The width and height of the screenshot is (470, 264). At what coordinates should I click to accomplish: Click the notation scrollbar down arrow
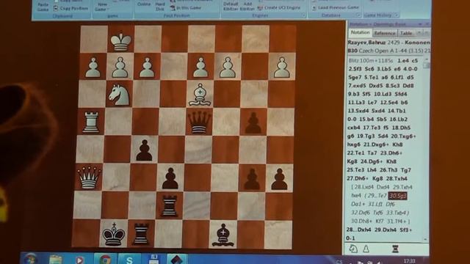point(425,239)
